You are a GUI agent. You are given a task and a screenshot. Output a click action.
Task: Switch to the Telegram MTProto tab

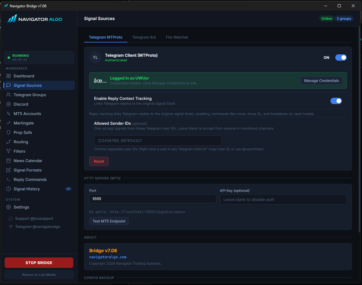click(x=106, y=37)
